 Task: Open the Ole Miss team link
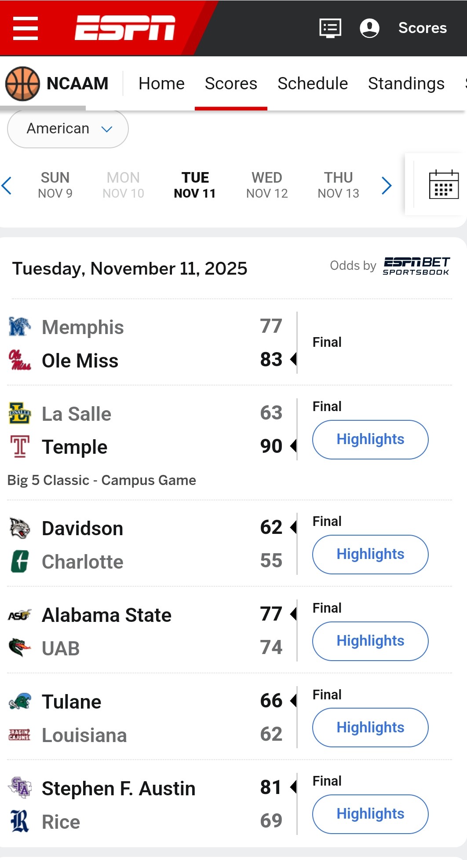[80, 361]
